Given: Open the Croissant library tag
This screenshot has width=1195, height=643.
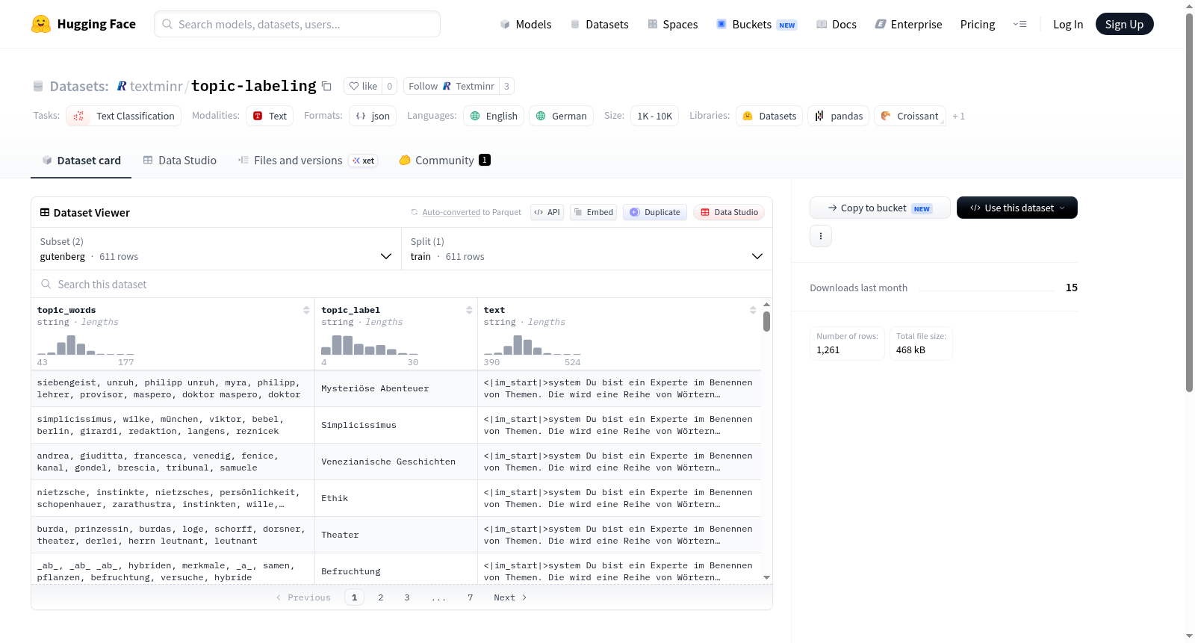Looking at the screenshot, I should point(910,116).
